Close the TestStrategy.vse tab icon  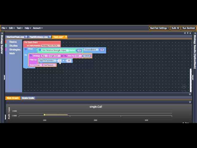pos(50,37)
